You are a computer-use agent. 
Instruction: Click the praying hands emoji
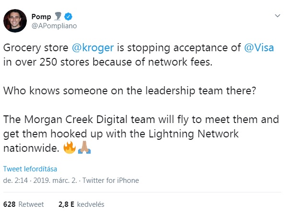coord(84,147)
